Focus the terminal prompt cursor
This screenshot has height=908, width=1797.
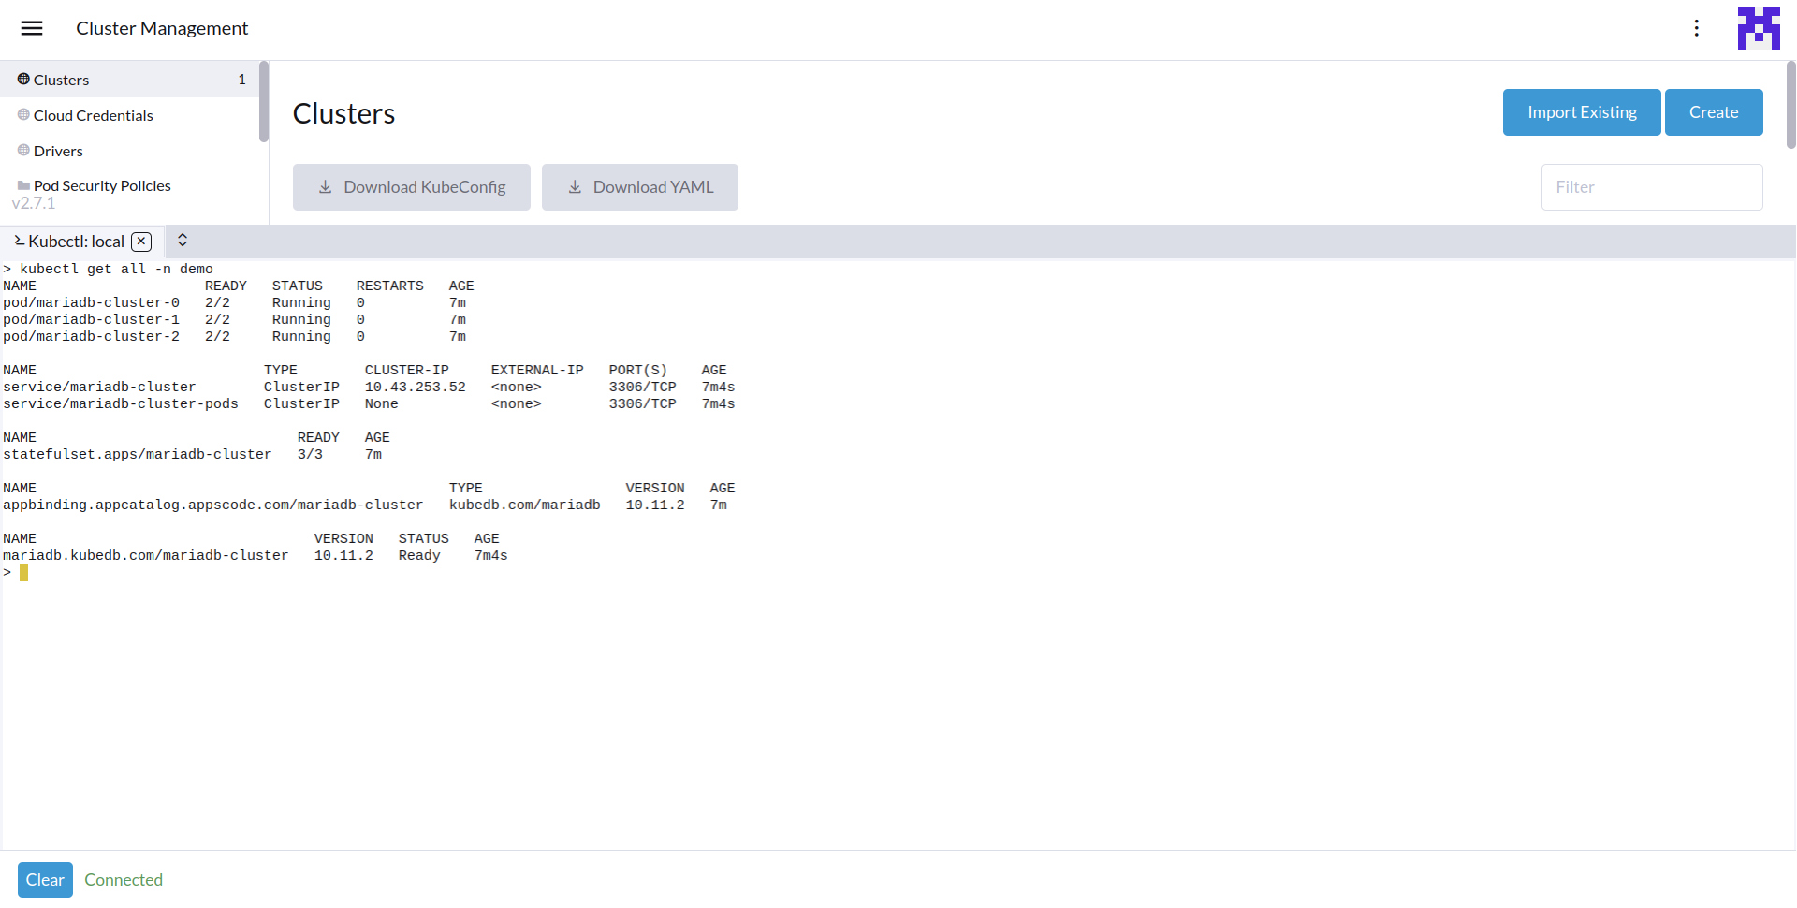pyautogui.click(x=24, y=573)
